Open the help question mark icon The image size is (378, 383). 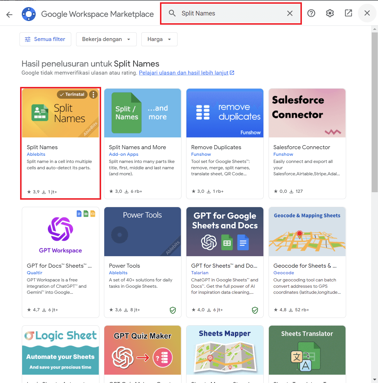pos(311,13)
